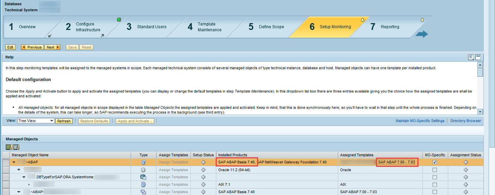Image resolution: width=495 pixels, height=195 pixels.
Task: Go to step 3 Standard Users
Action: tap(152, 27)
